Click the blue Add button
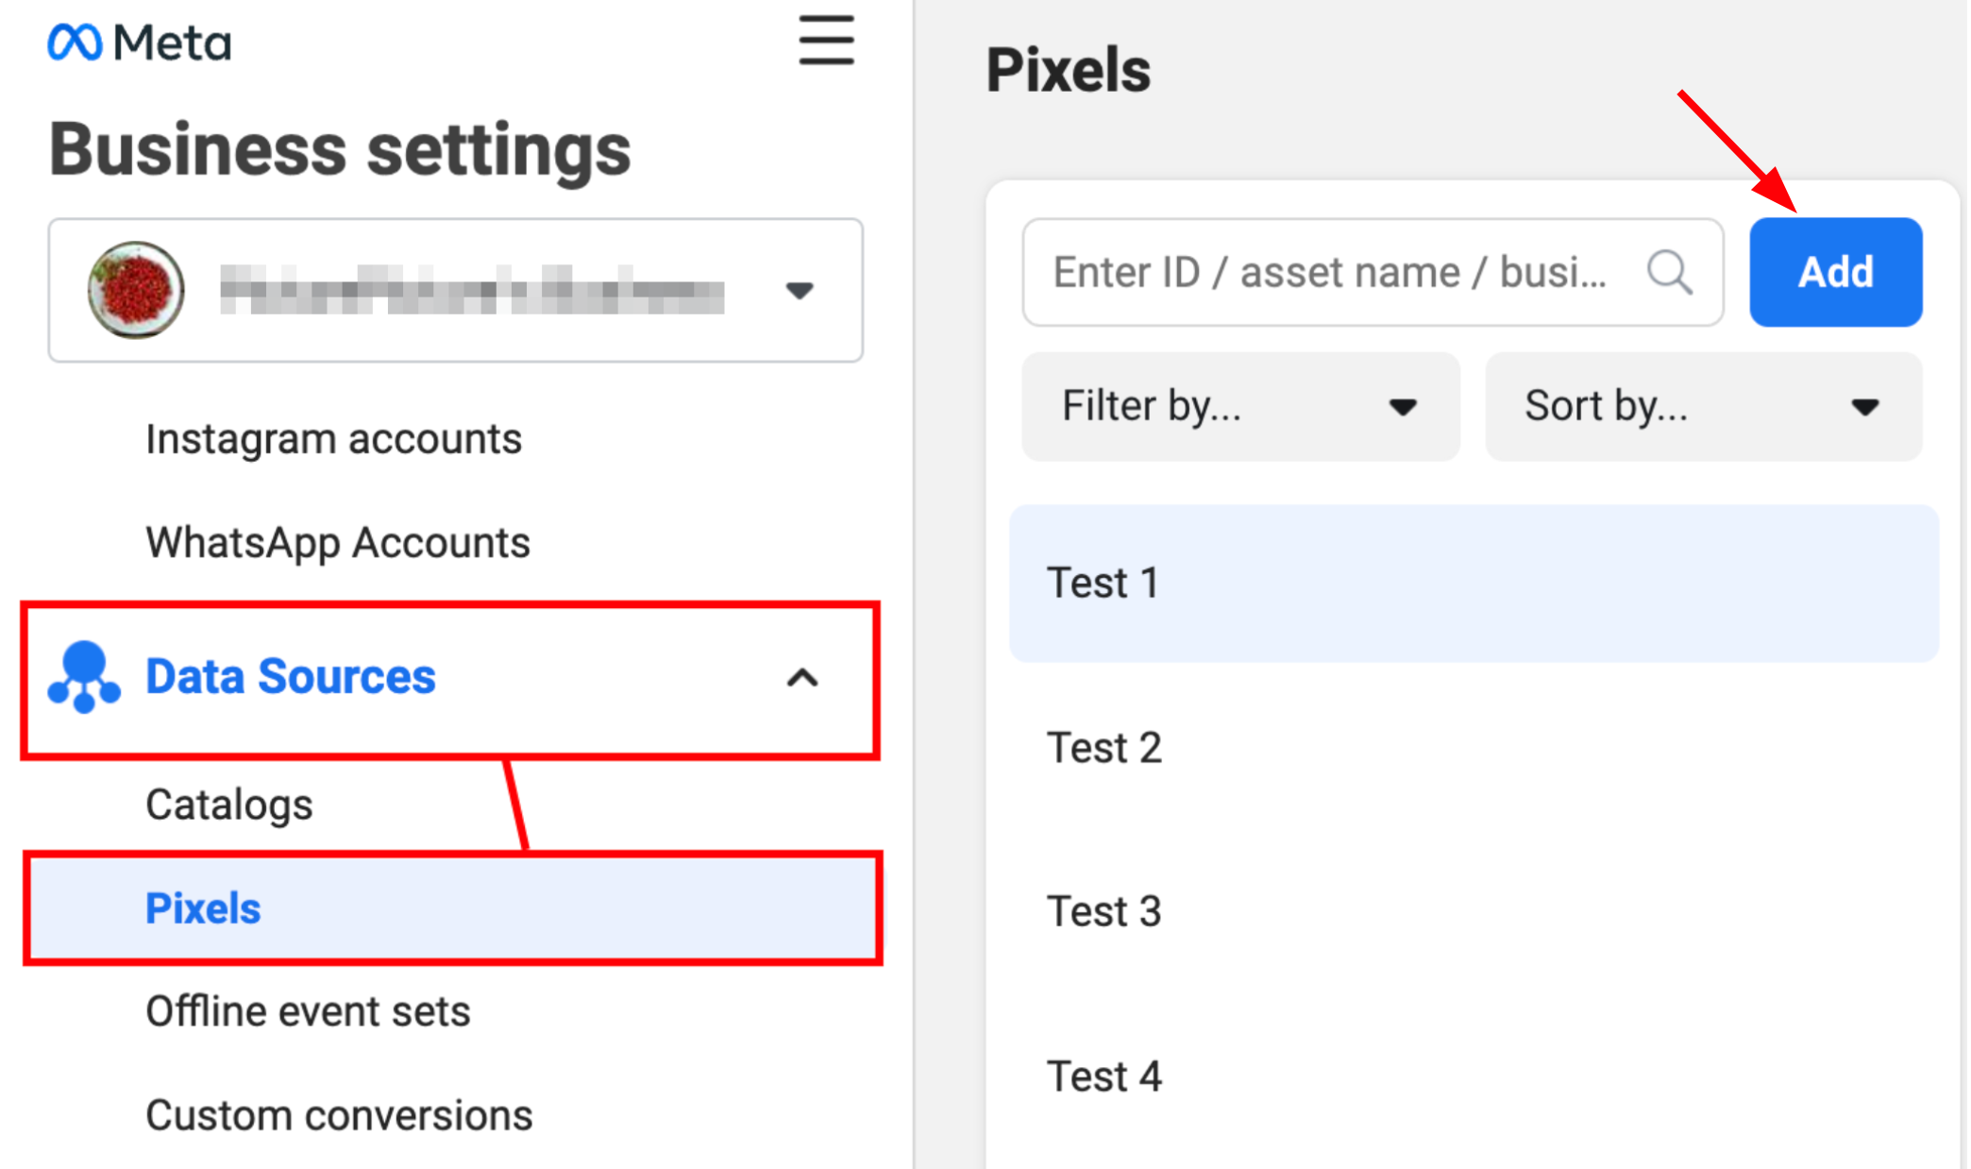This screenshot has width=1971, height=1169. [1835, 273]
